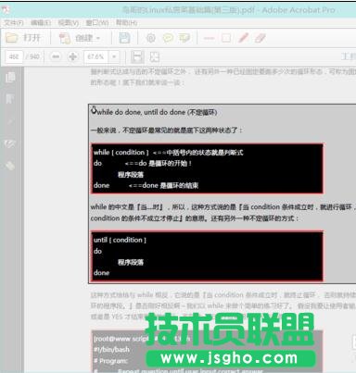Click the '#!/bin/bash' line in script
The height and width of the screenshot is (373, 356).
pos(111,350)
